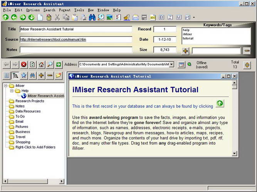The image size is (257, 192).
Task: Open the Search menu
Action: [49, 10]
